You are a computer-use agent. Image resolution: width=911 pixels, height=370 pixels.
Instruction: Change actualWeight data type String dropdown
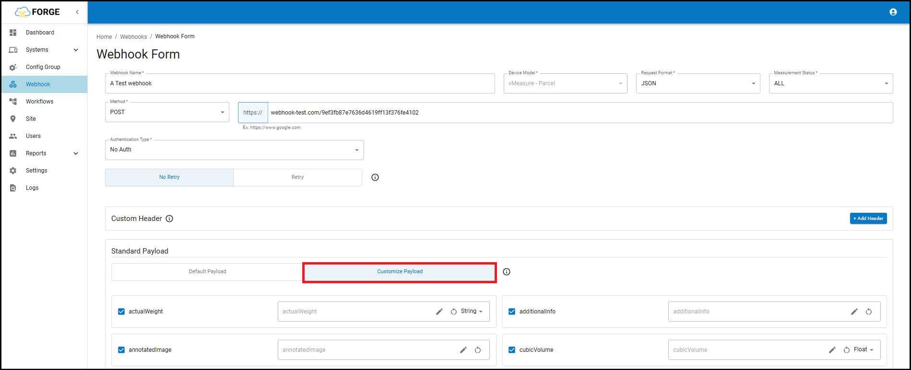[x=472, y=312]
